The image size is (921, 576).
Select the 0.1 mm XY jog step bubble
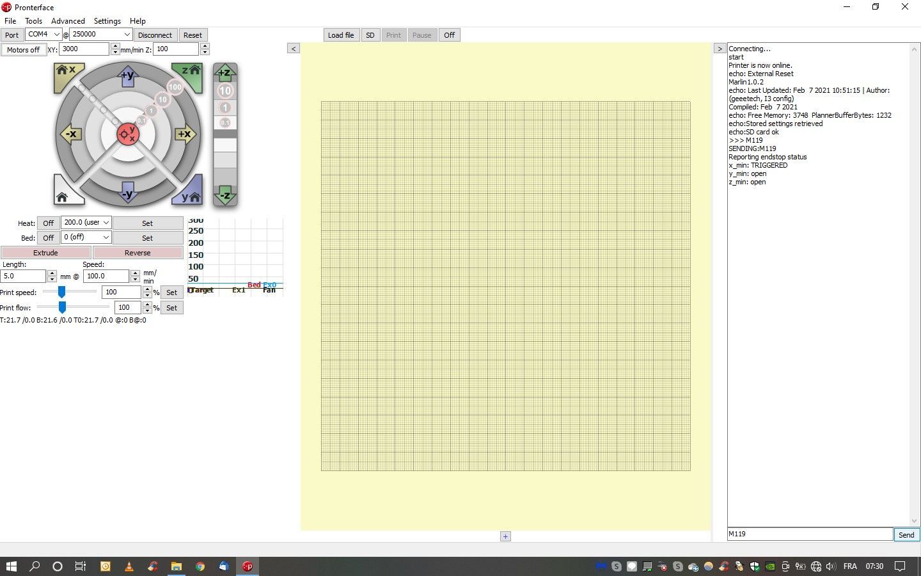click(x=141, y=120)
